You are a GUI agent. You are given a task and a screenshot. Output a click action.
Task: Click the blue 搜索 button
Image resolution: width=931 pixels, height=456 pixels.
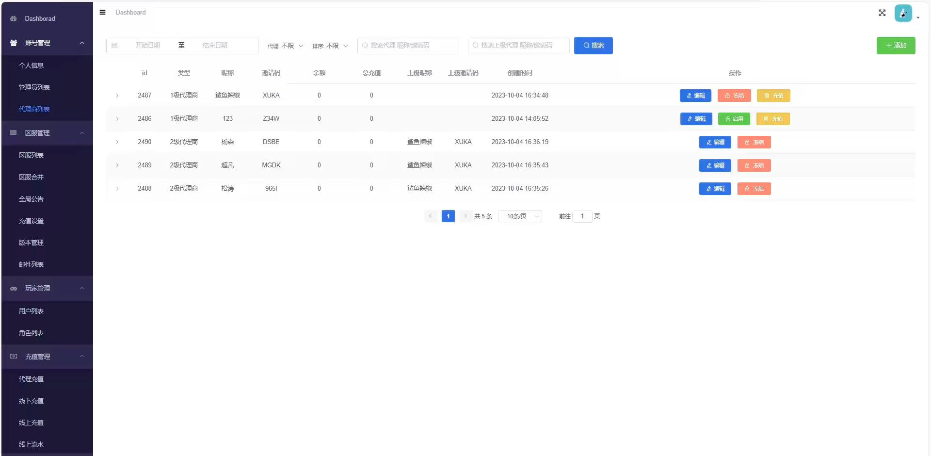[593, 46]
